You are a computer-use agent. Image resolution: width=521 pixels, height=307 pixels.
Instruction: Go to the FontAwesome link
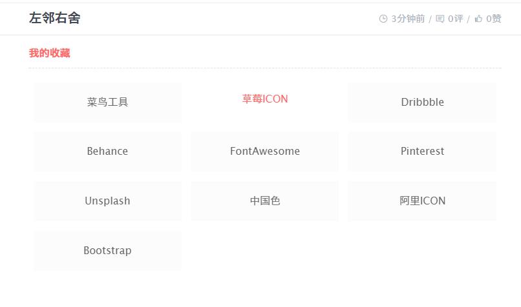click(265, 151)
